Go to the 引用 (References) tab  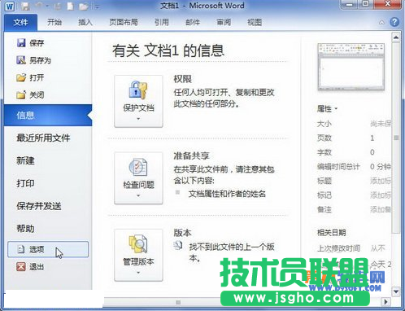(162, 22)
